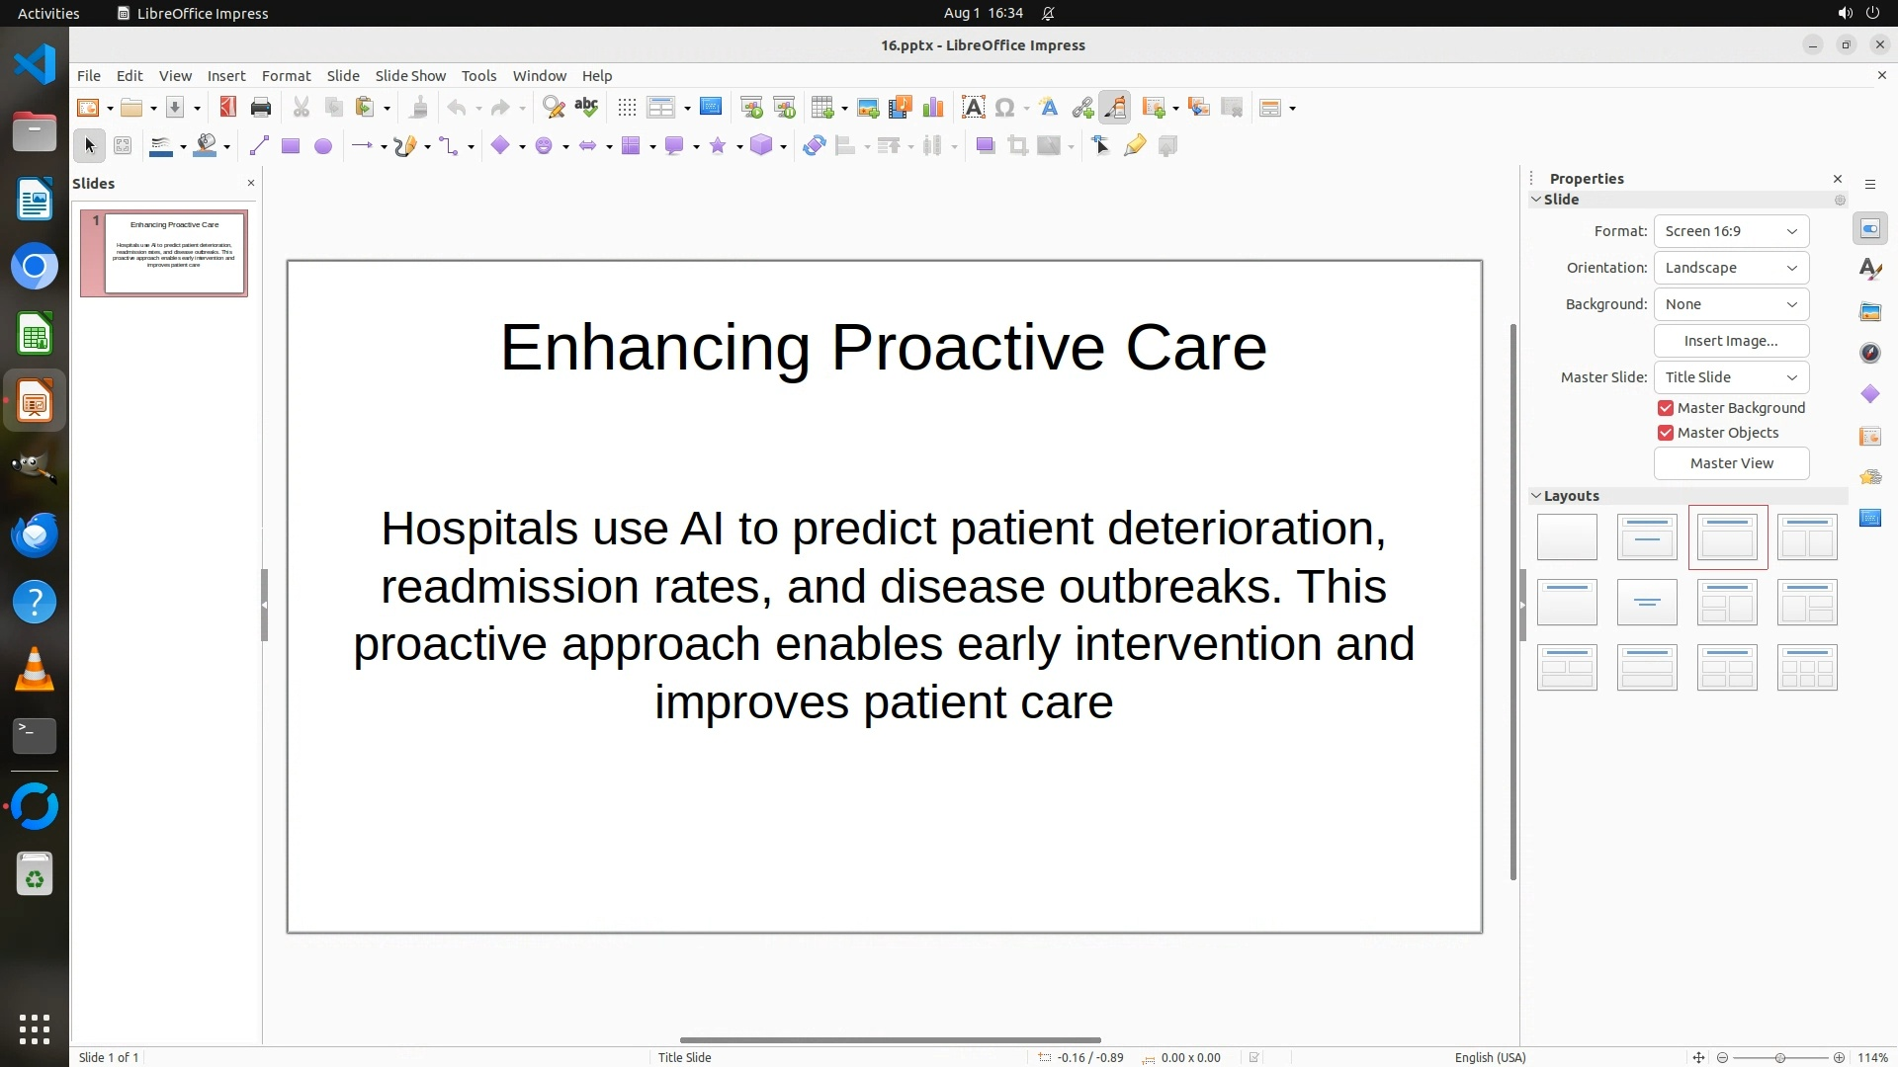
Task: Click the Insert Chart icon
Action: pyautogui.click(x=932, y=108)
